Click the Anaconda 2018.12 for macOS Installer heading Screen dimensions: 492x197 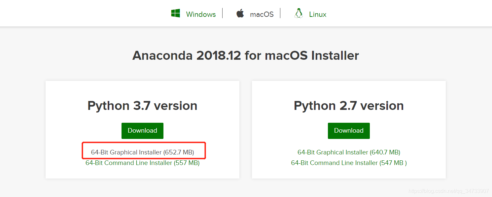pos(245,55)
